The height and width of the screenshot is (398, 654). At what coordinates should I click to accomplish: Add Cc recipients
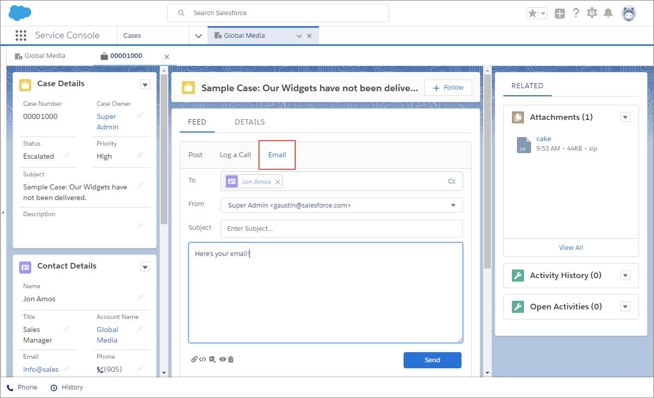[x=452, y=181]
